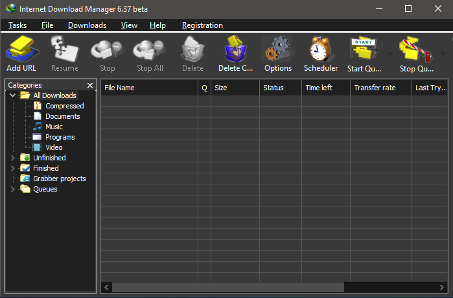Click the horizontal scrollbar right arrow
Image resolution: width=453 pixels, height=298 pixels.
coord(442,288)
